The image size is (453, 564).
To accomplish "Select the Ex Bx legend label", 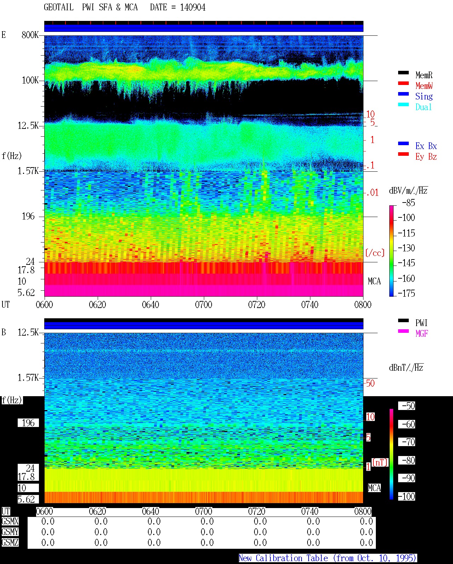I will coord(426,146).
